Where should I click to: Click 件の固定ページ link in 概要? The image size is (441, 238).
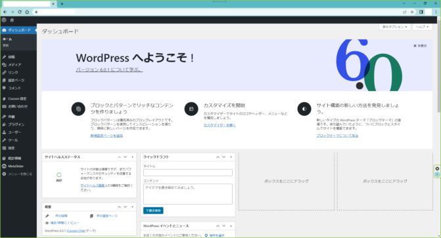pyautogui.click(x=107, y=216)
